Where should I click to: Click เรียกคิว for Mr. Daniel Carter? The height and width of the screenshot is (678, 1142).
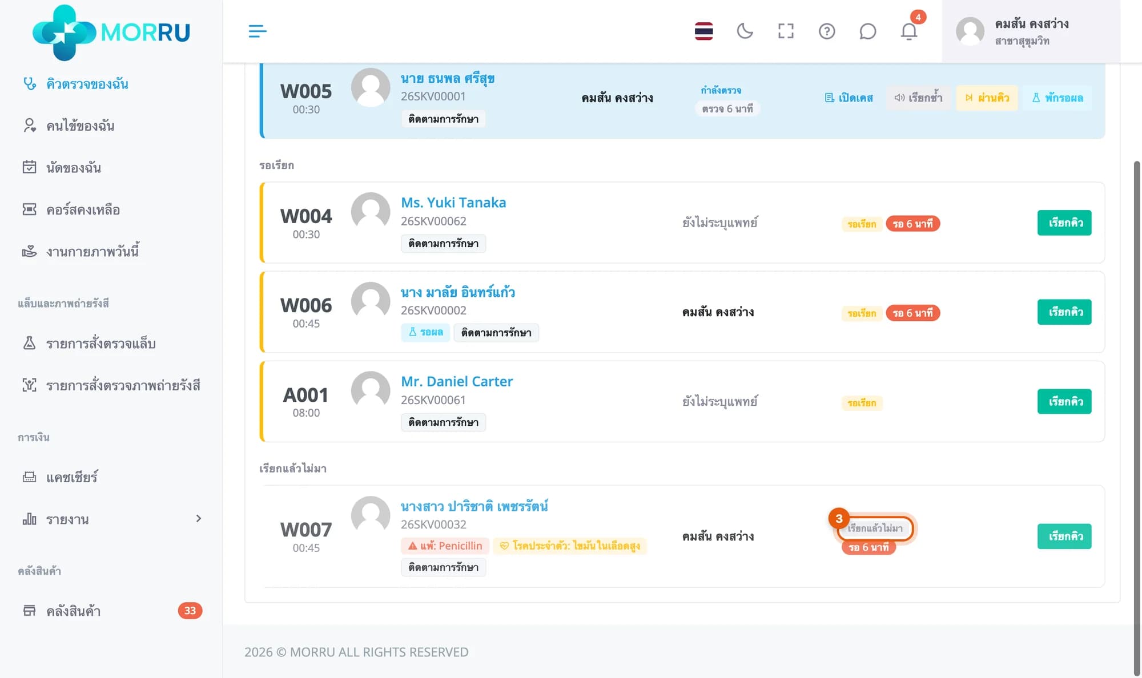[x=1064, y=402]
